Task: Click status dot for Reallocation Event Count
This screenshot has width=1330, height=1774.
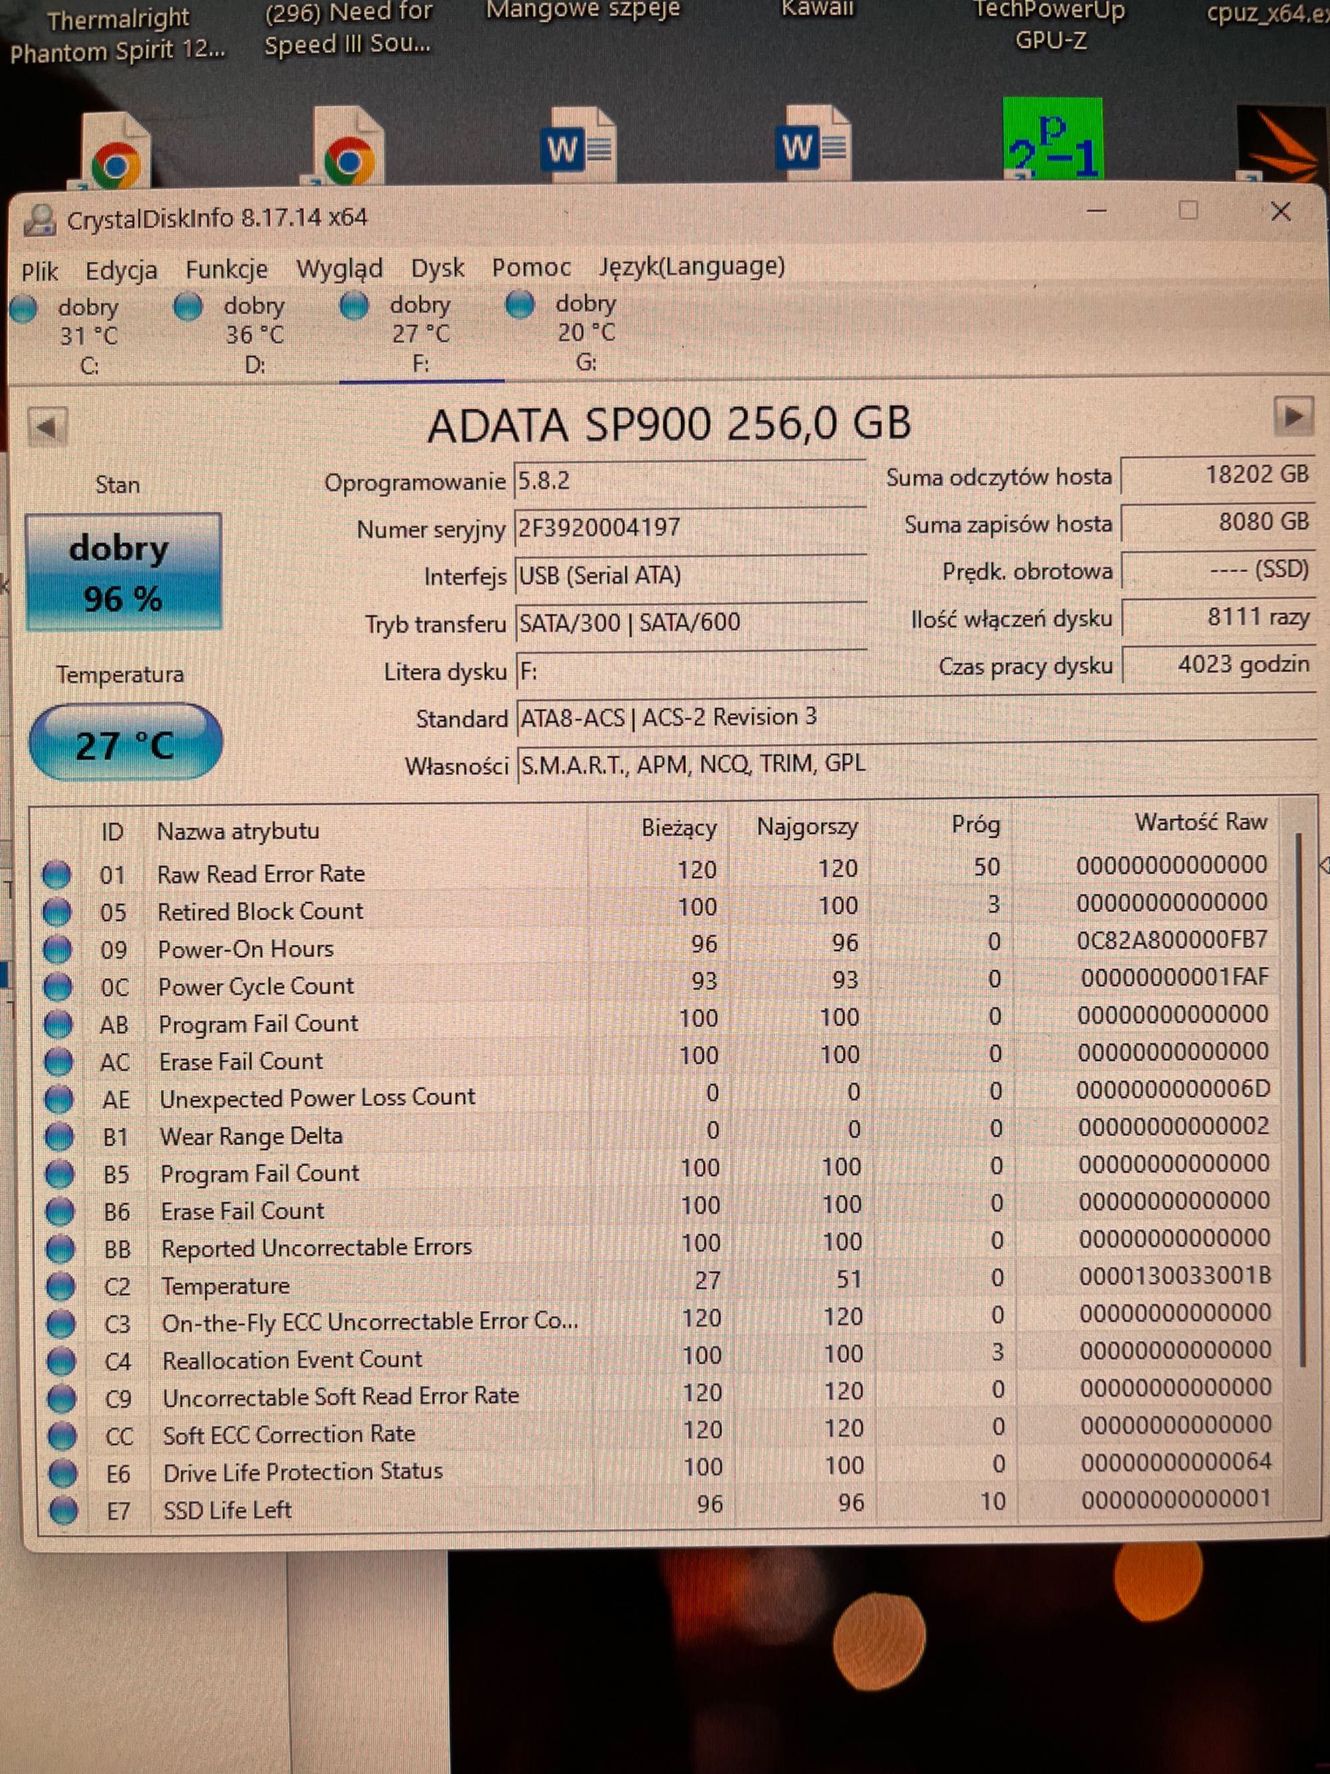Action: click(x=61, y=1361)
